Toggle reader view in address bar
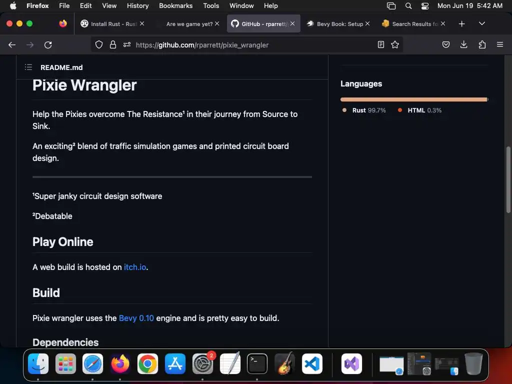 pyautogui.click(x=380, y=44)
